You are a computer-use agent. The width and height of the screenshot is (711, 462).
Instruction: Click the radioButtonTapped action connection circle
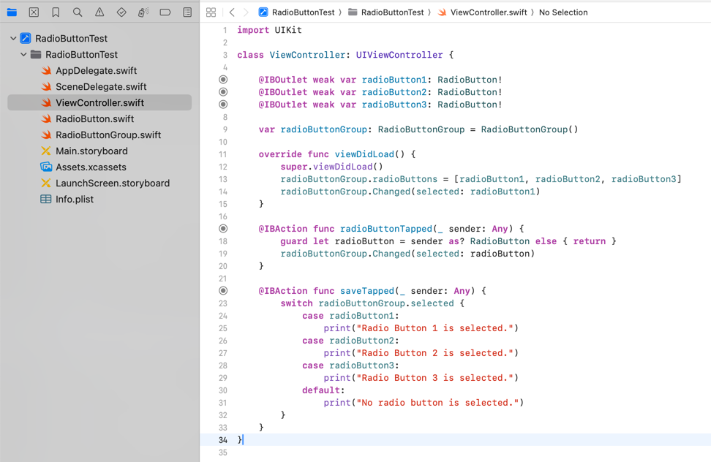223,229
